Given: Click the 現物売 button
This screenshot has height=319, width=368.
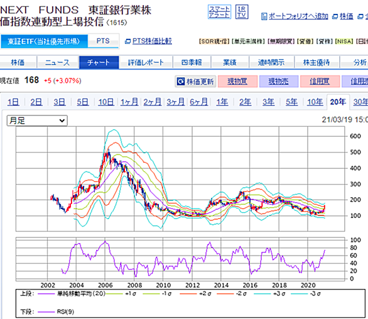Looking at the screenshot, I should point(279,82).
